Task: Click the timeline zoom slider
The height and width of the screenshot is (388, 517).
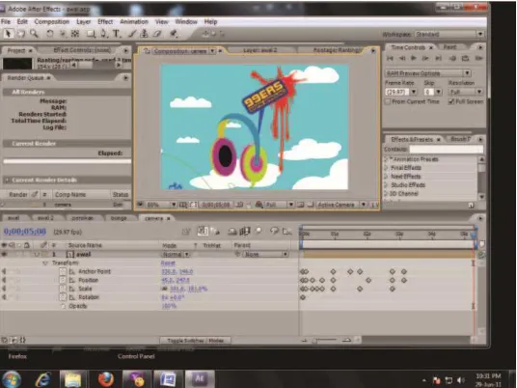Action: tap(325, 340)
